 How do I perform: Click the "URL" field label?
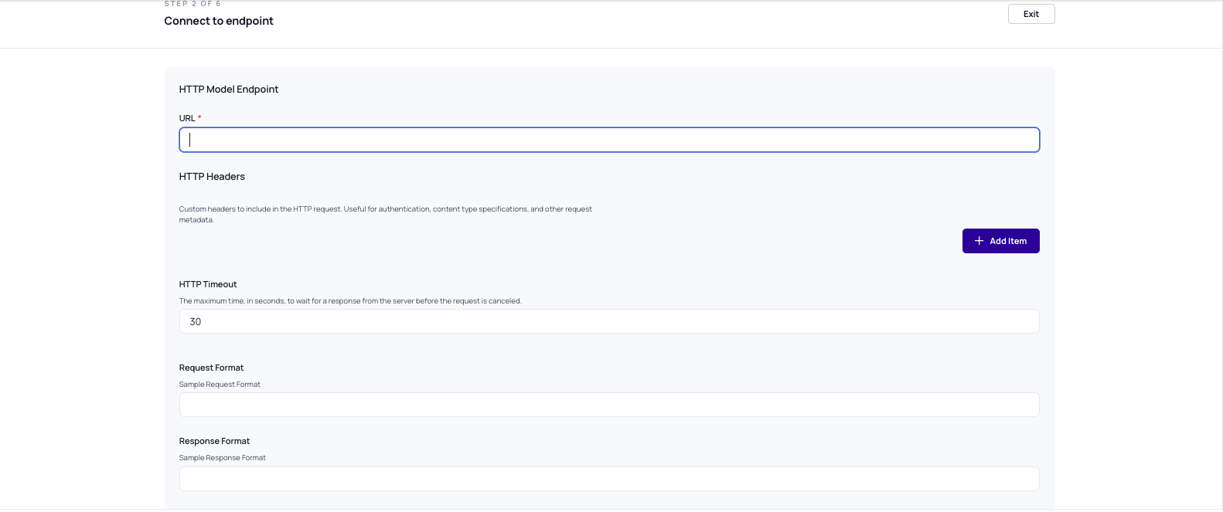point(187,118)
